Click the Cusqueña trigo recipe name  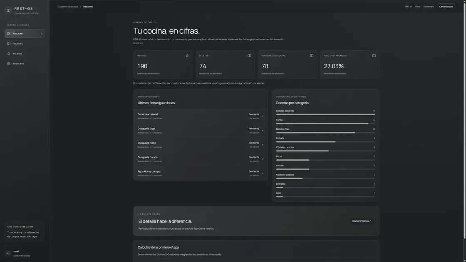[146, 129]
